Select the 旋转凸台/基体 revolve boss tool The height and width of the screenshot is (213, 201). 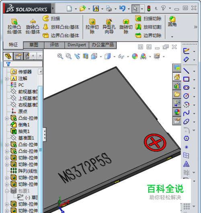click(x=33, y=27)
